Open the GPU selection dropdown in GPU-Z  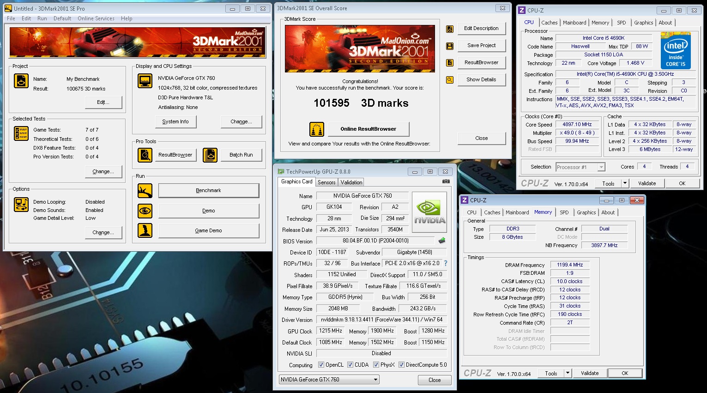point(329,380)
